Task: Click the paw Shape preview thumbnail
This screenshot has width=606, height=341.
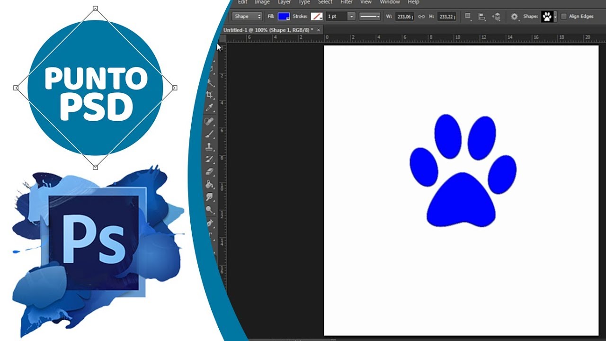Action: tap(547, 17)
